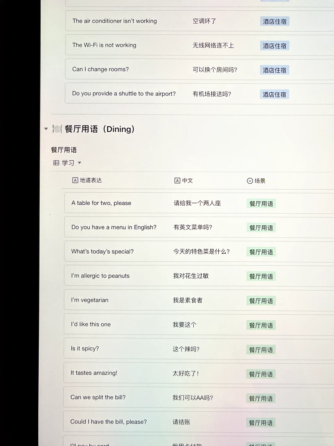Screen dimensions: 334x446
Task: Open the 场景 column header menu
Action: (260, 181)
